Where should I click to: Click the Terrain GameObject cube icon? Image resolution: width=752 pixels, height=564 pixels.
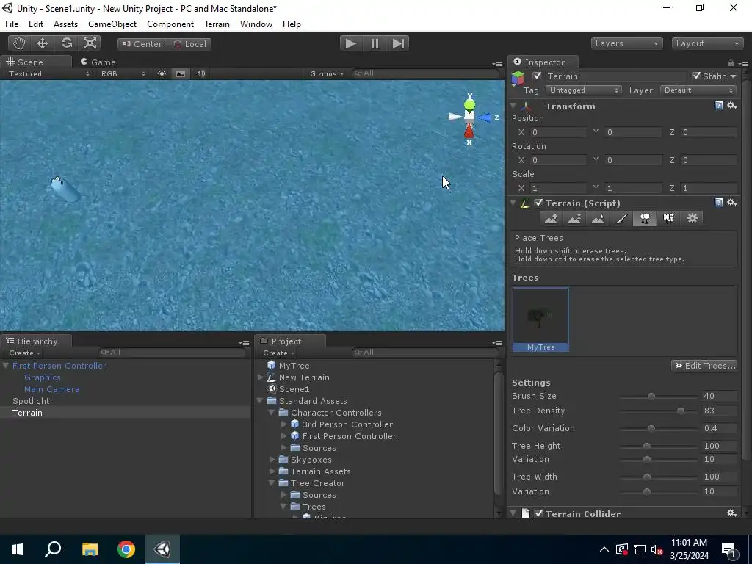[518, 78]
